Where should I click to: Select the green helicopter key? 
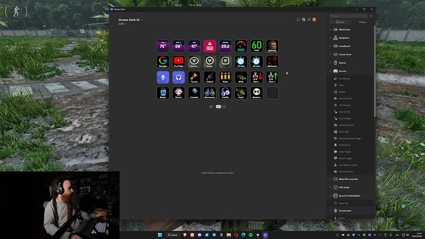pos(241,93)
